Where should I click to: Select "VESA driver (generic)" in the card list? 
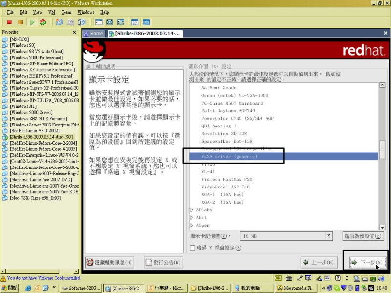click(x=283, y=156)
